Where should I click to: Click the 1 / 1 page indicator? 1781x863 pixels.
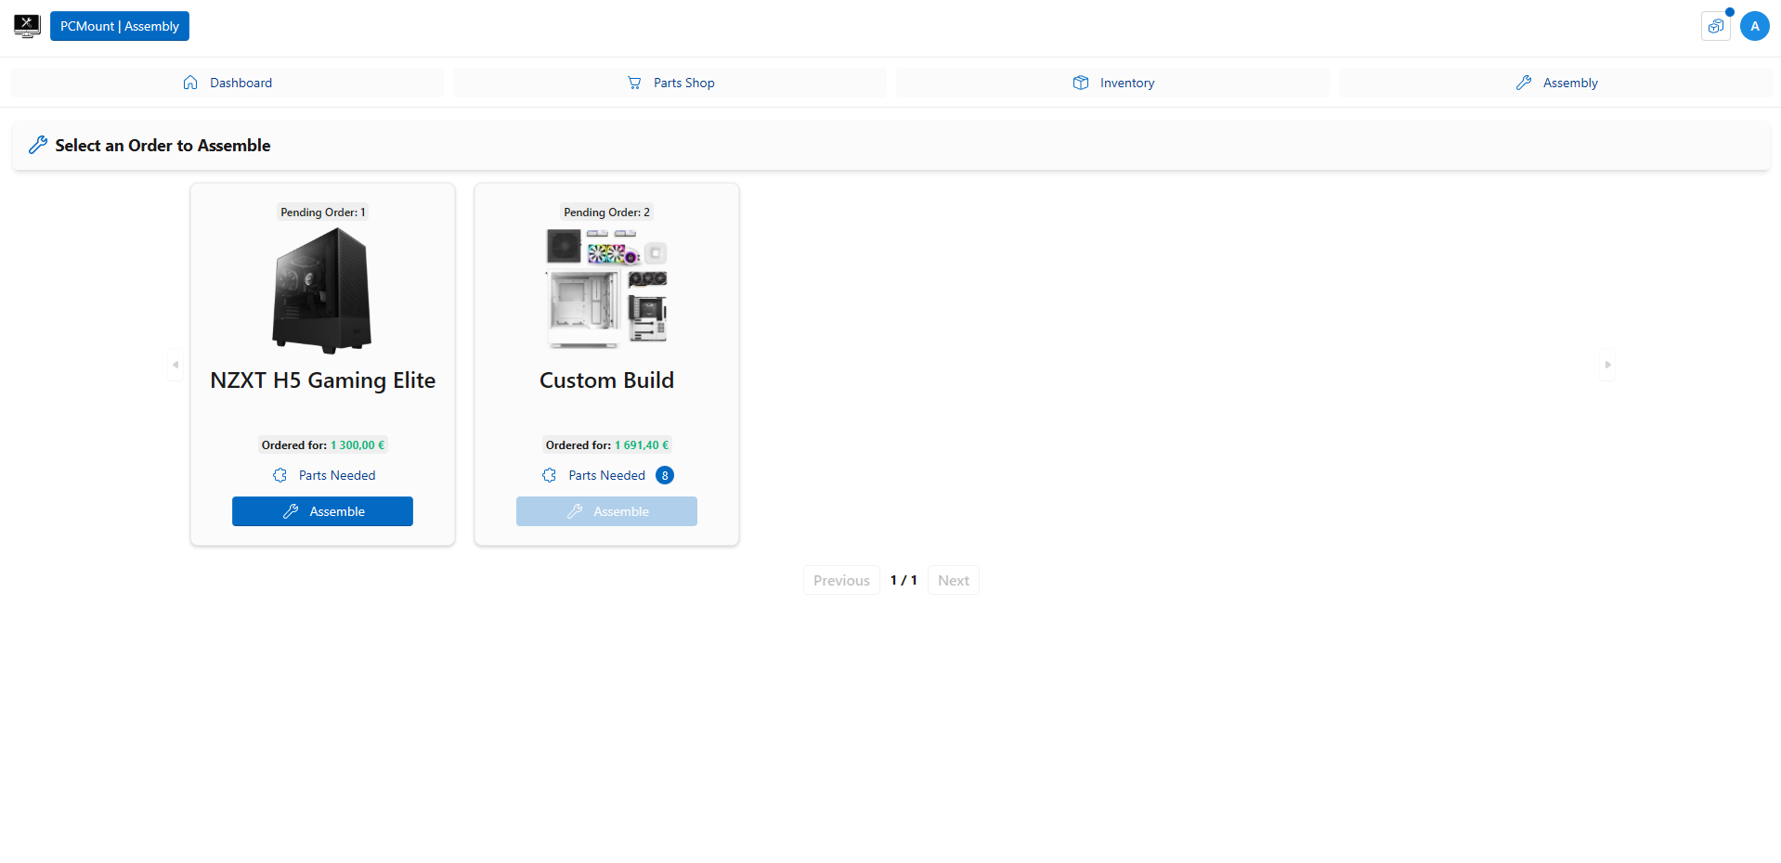pos(903,580)
